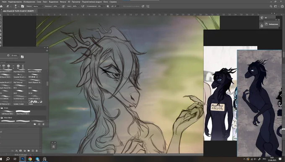Viewport: 285px width, 162px height.
Task: Add layer style fx icon
Action: (16, 151)
